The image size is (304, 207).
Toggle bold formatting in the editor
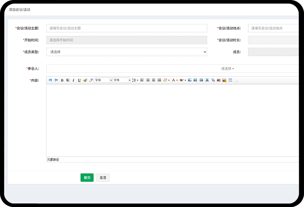coord(62,80)
